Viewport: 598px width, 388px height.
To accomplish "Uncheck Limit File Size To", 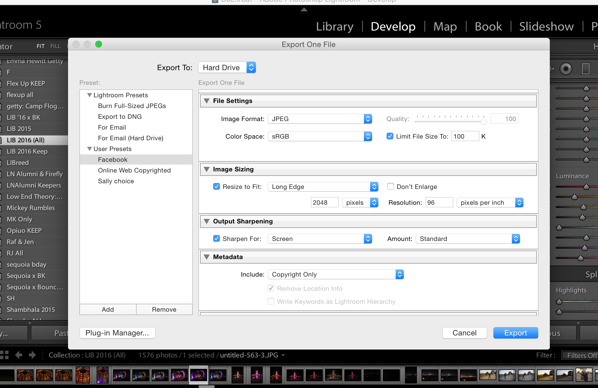I will point(390,136).
